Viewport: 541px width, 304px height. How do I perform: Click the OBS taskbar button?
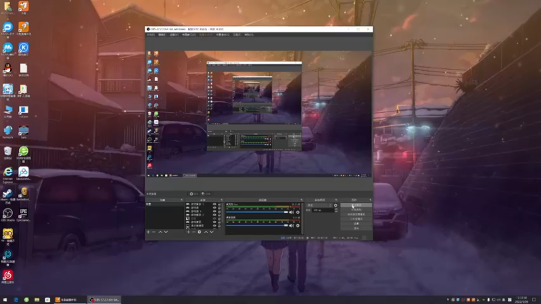click(104, 300)
